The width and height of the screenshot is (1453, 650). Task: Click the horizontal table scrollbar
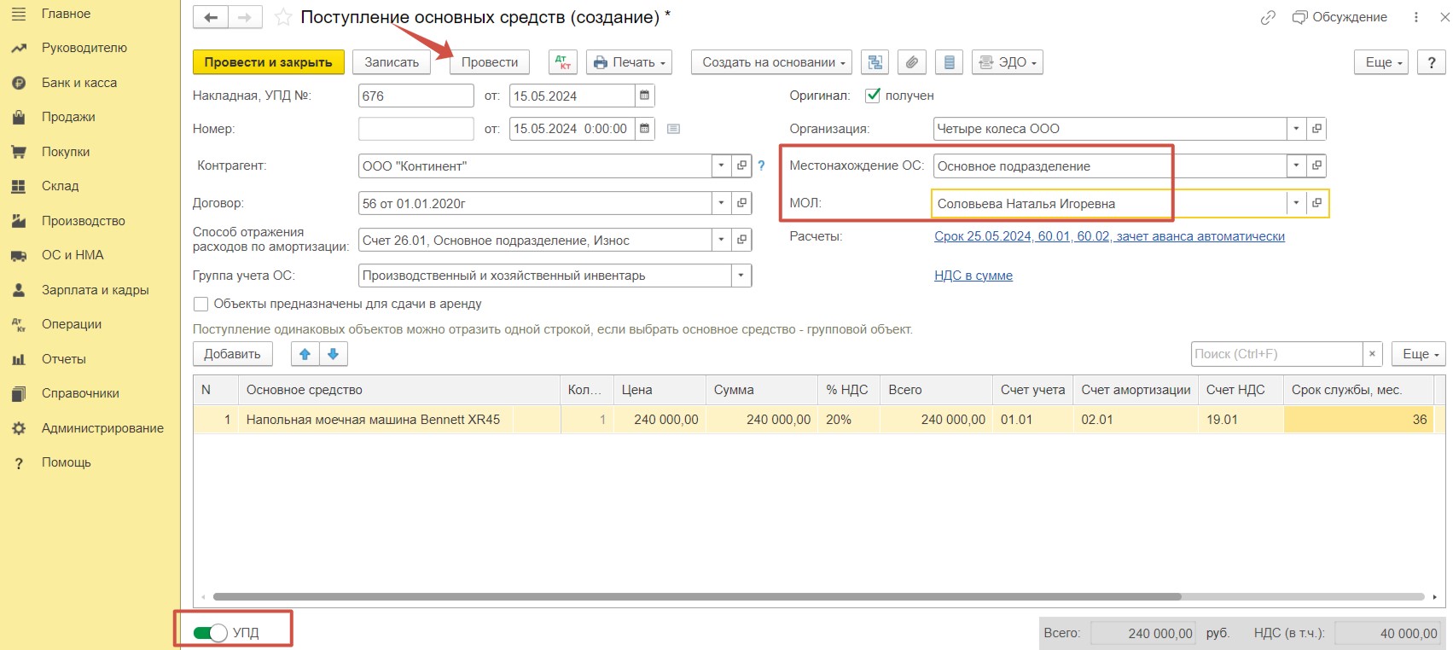tap(697, 597)
